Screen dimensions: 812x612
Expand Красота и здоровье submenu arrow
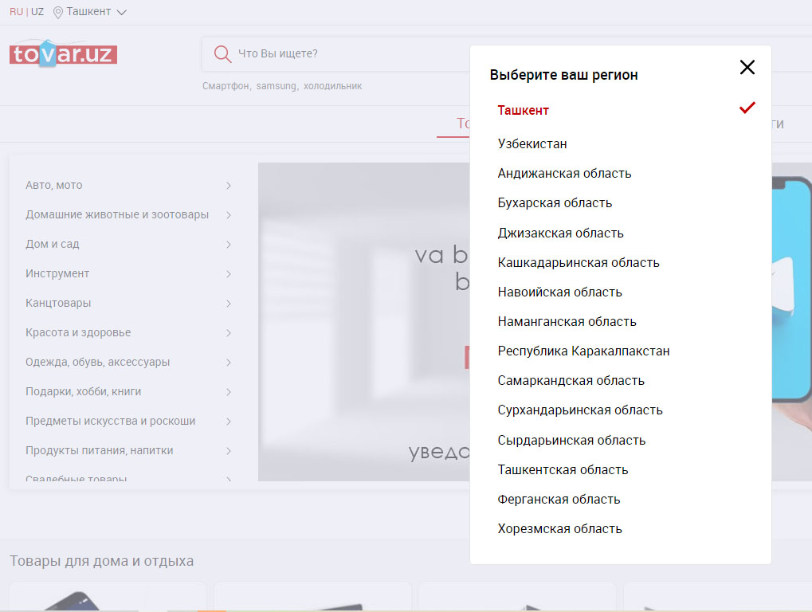point(228,333)
